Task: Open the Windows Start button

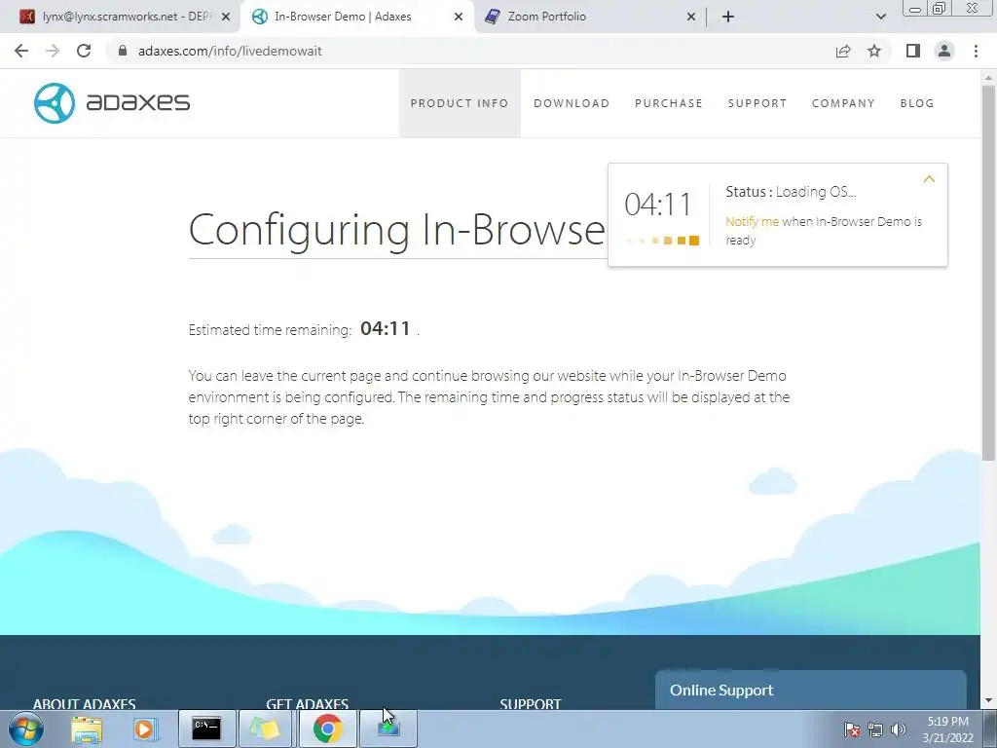Action: pyautogui.click(x=26, y=729)
